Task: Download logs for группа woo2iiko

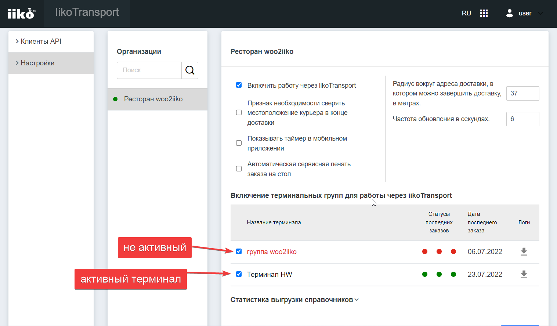Action: point(524,251)
